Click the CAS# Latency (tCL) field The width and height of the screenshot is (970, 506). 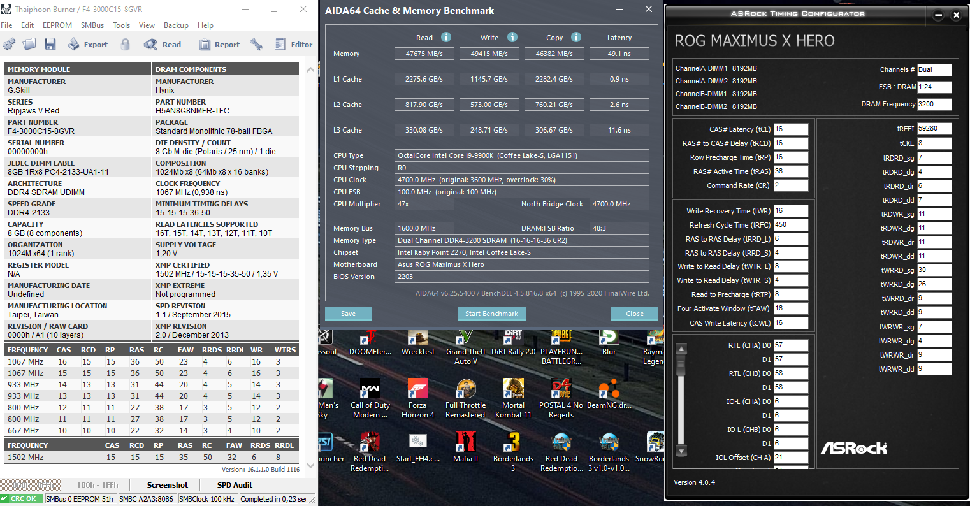tap(791, 129)
